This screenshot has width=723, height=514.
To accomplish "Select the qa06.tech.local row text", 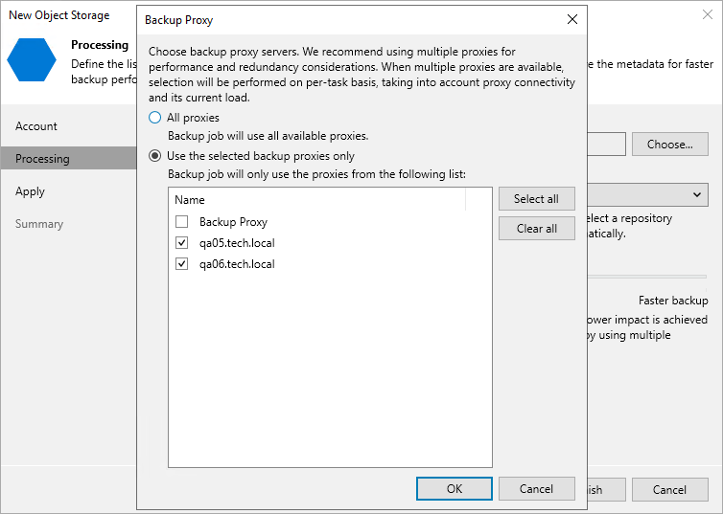I will 237,264.
